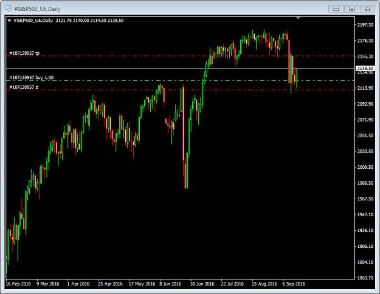380x294 pixels.
Task: Maximize the S&P500 chart window
Action: (351, 9)
